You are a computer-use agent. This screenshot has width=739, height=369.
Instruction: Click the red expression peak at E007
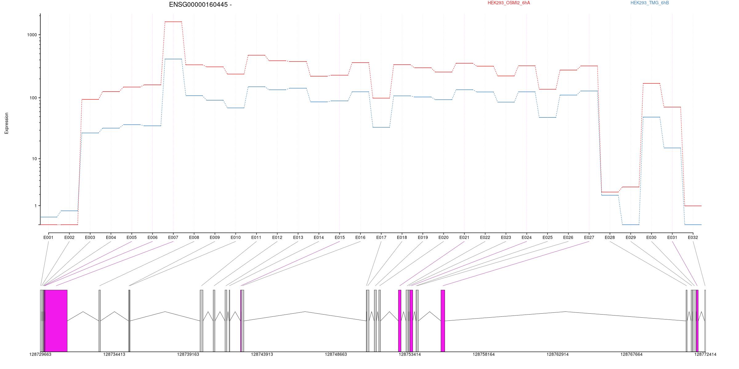click(x=173, y=22)
